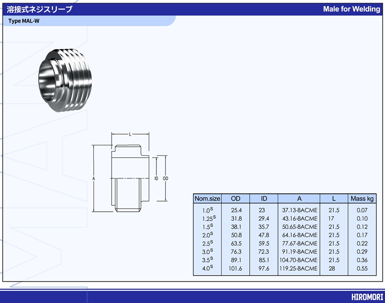The image size is (385, 303).
Task: Click the Japanese title 溶接式ネジスリーブ
Action: pos(40,9)
